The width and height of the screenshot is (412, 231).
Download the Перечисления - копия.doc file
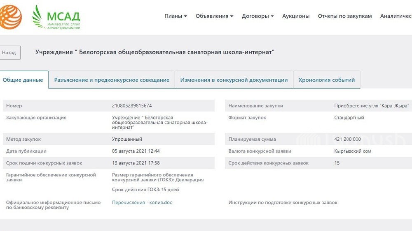(x=142, y=203)
